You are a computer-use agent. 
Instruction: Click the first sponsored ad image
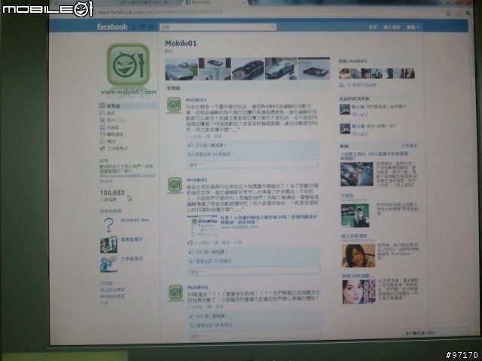coord(357,174)
